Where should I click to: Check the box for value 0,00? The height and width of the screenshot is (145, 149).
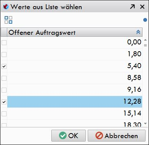pyautogui.click(x=4, y=43)
